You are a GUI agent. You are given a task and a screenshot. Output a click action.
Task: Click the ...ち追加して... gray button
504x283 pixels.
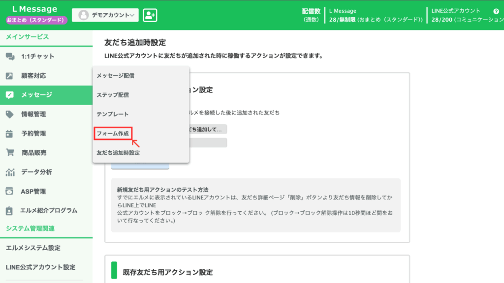pyautogui.click(x=208, y=129)
